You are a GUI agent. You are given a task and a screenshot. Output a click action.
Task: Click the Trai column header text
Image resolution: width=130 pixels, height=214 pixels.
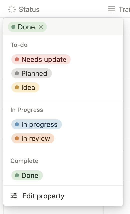click(x=124, y=9)
